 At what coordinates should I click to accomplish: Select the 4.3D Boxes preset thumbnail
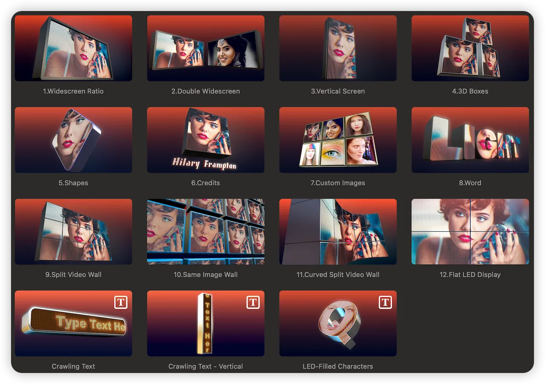click(x=470, y=48)
